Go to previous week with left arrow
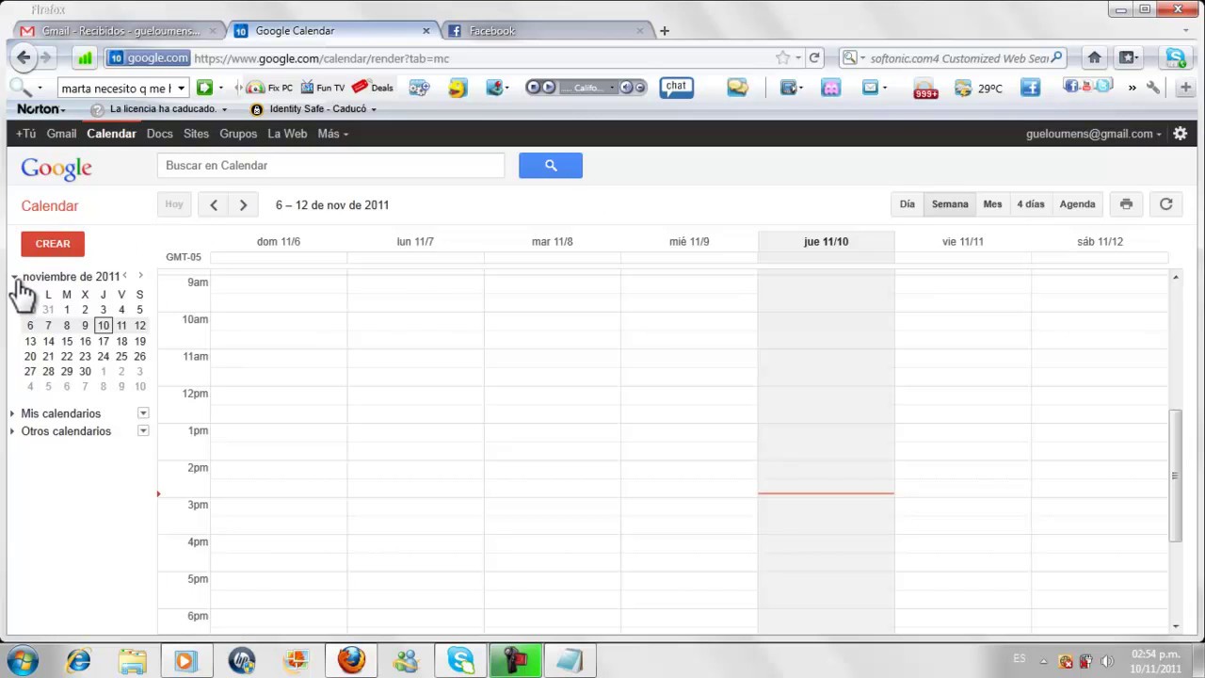This screenshot has width=1205, height=678. pos(214,205)
